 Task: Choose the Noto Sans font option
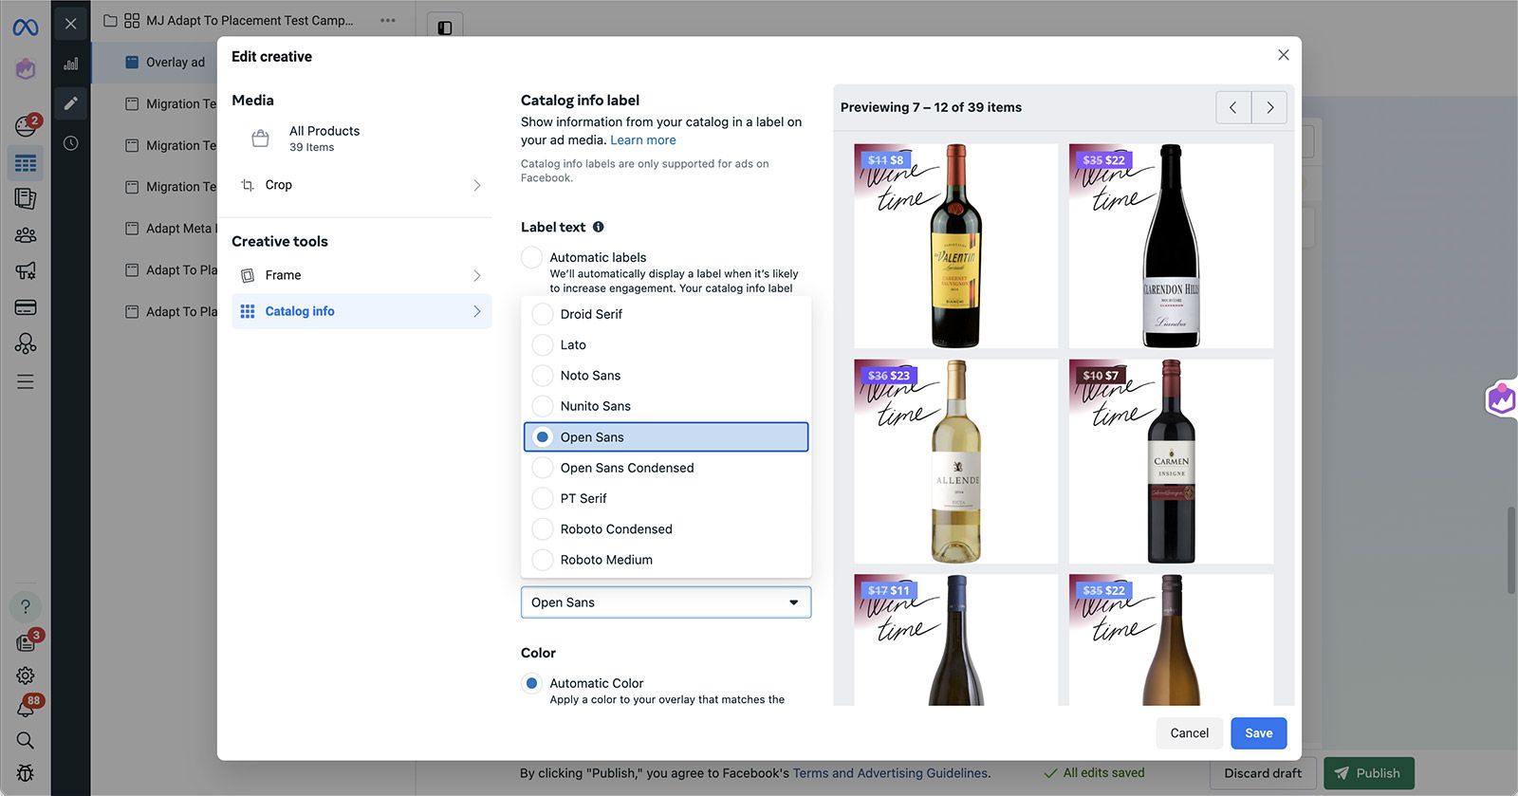tap(666, 376)
